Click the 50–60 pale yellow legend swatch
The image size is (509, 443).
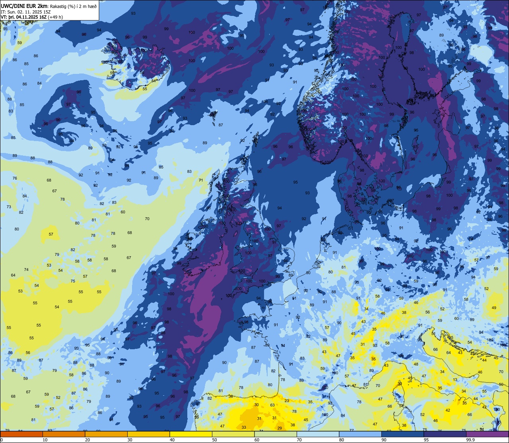[233, 434]
